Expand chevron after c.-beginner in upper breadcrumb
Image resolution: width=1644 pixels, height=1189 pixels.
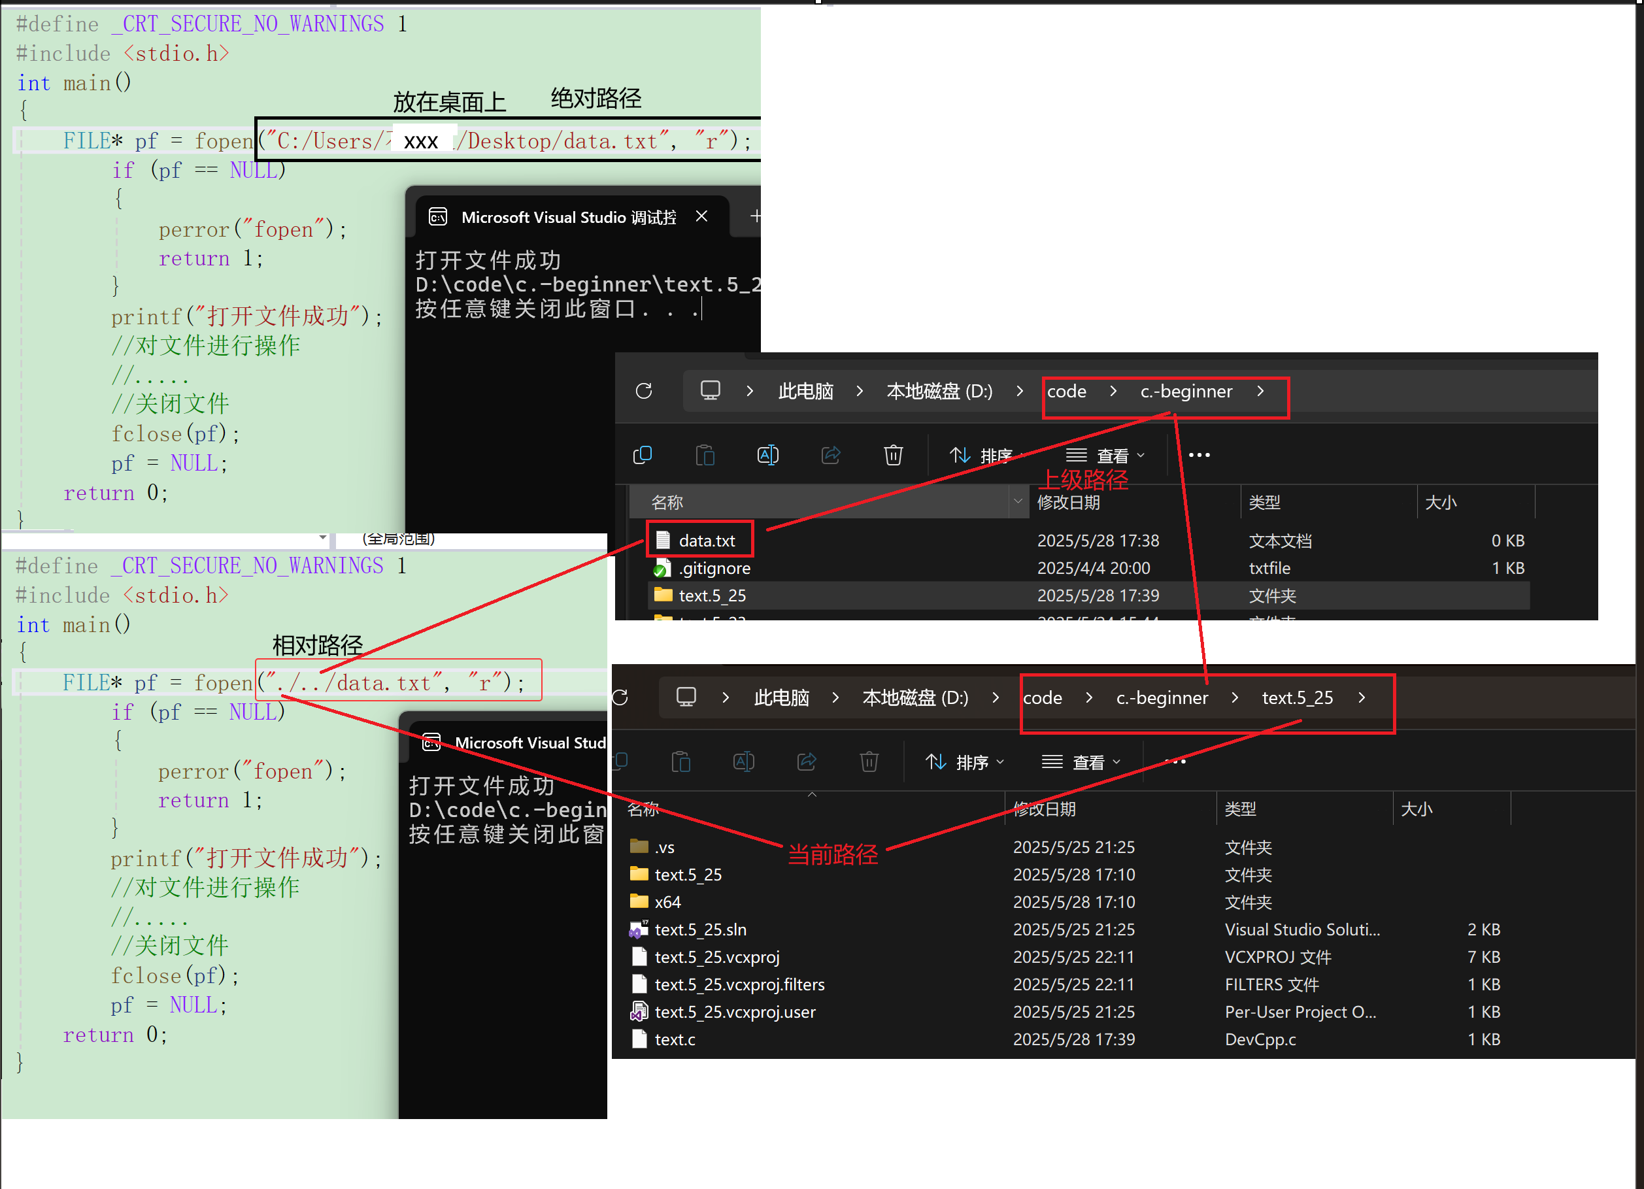[1260, 392]
